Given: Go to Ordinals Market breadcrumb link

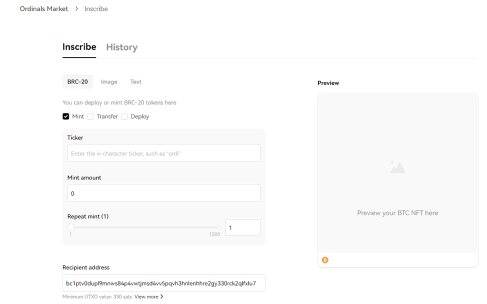Looking at the screenshot, I should pos(44,9).
